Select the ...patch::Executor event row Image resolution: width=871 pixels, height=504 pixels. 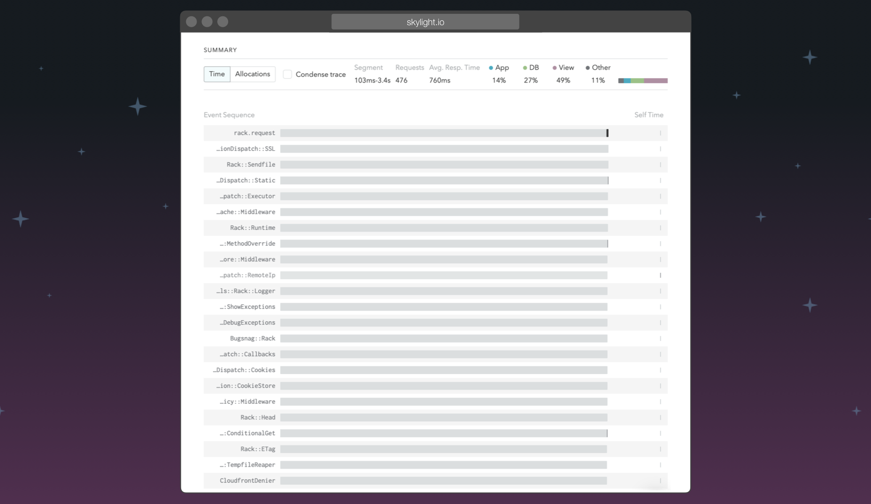coord(435,196)
